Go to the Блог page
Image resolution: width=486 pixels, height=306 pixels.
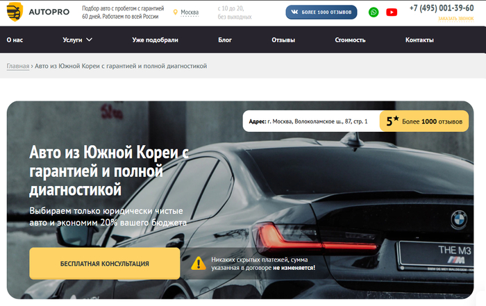tap(225, 40)
